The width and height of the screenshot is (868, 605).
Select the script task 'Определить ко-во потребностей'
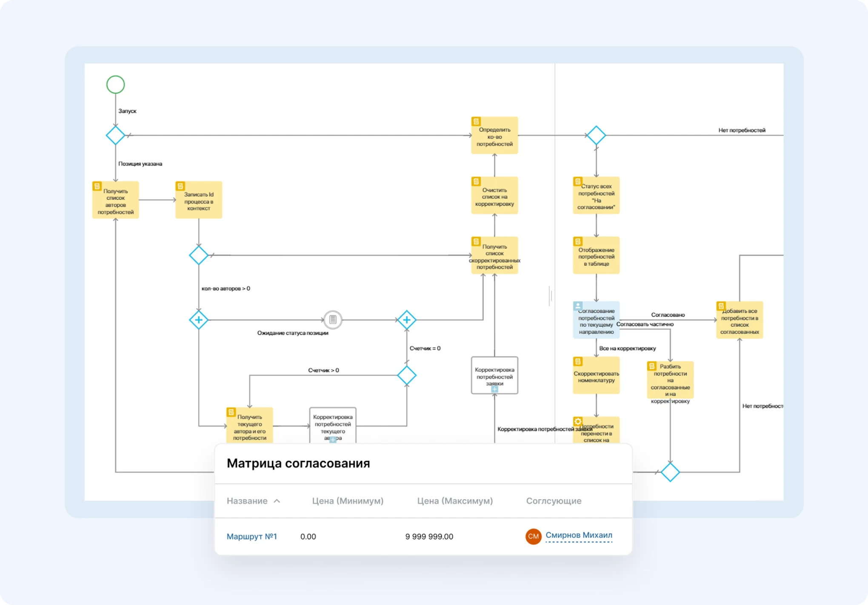click(494, 136)
